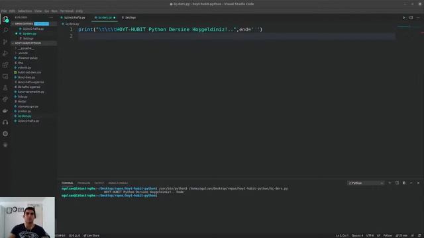This screenshot has width=424, height=238.
Task: Switch to üçüncü-hafta.py editor tab
Action: [x=73, y=18]
